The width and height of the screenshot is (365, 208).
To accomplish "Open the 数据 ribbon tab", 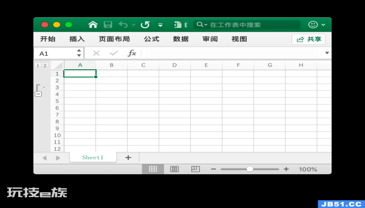I will coord(181,39).
